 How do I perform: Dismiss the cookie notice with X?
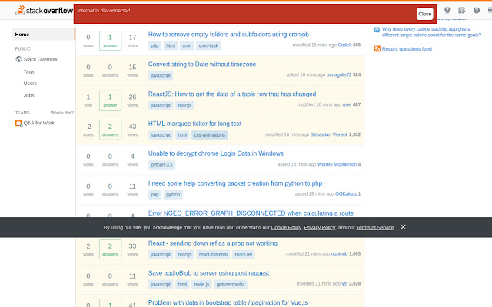403,227
